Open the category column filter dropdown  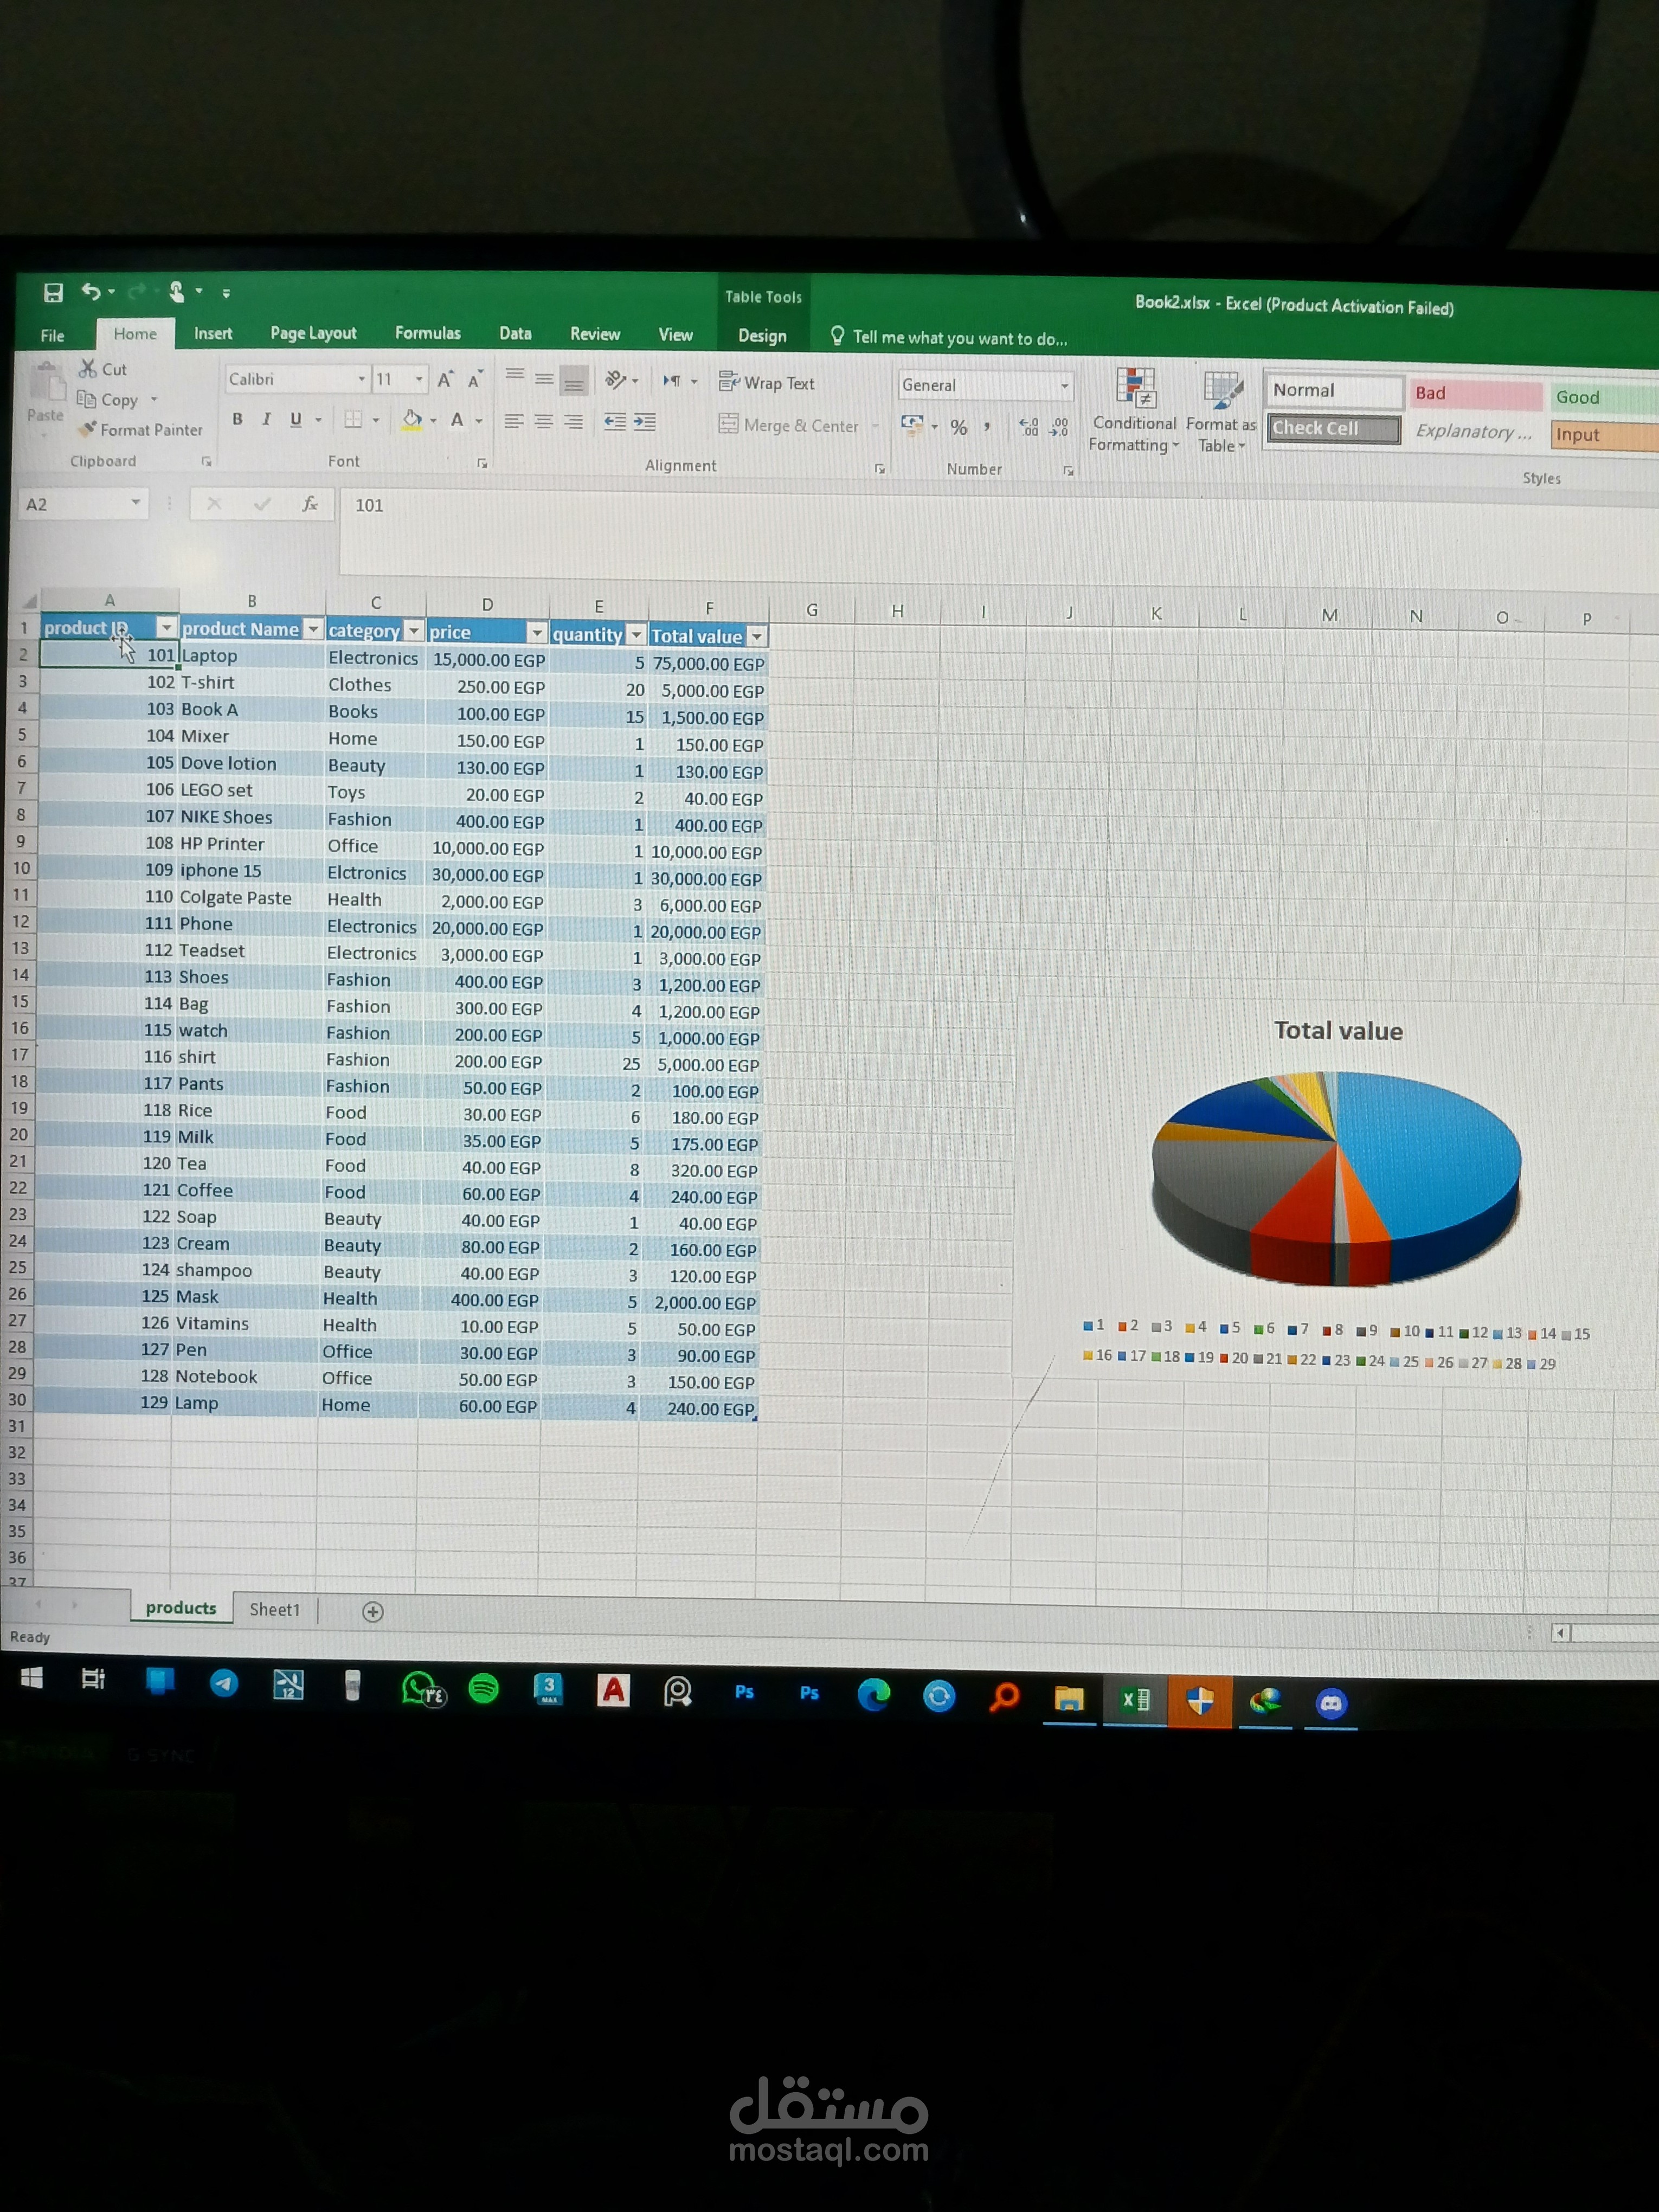coord(414,631)
